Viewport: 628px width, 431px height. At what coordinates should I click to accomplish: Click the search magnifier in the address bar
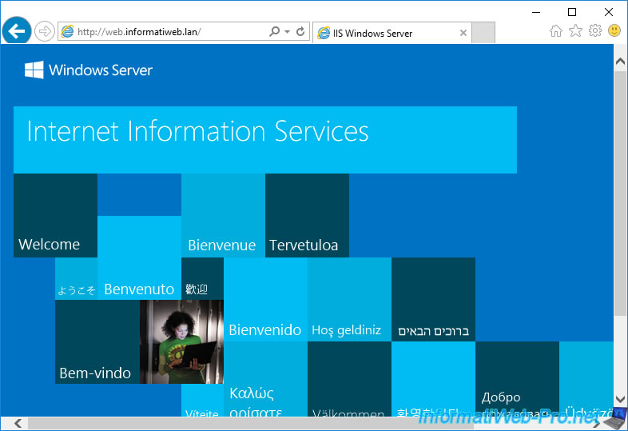tap(274, 31)
